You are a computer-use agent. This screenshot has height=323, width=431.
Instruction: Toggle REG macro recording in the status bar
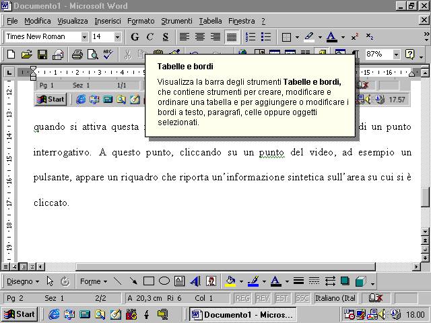pos(242,298)
